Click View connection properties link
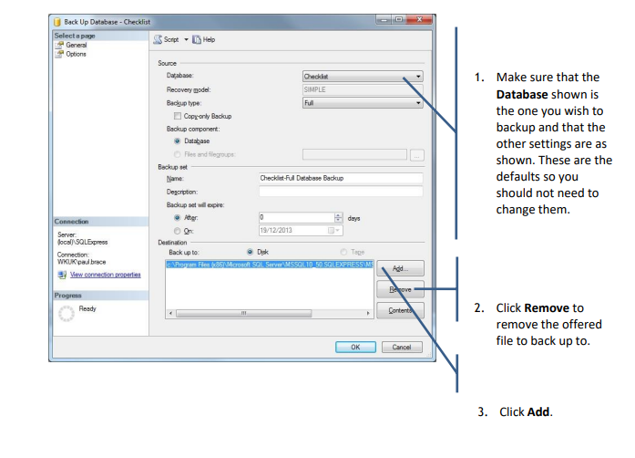Viewport: 635px width, 458px height. point(106,275)
